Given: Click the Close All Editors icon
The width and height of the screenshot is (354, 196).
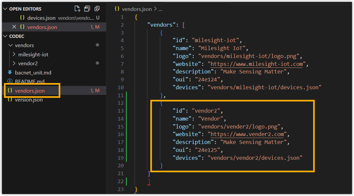Looking at the screenshot, I should pos(97,9).
